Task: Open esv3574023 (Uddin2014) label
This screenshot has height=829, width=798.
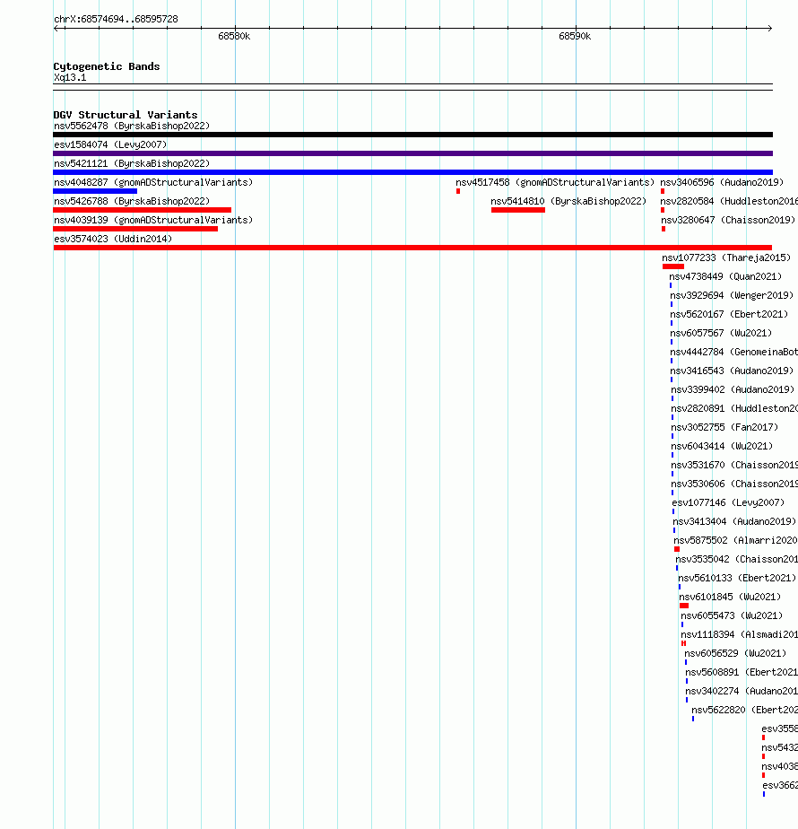Action: (113, 239)
